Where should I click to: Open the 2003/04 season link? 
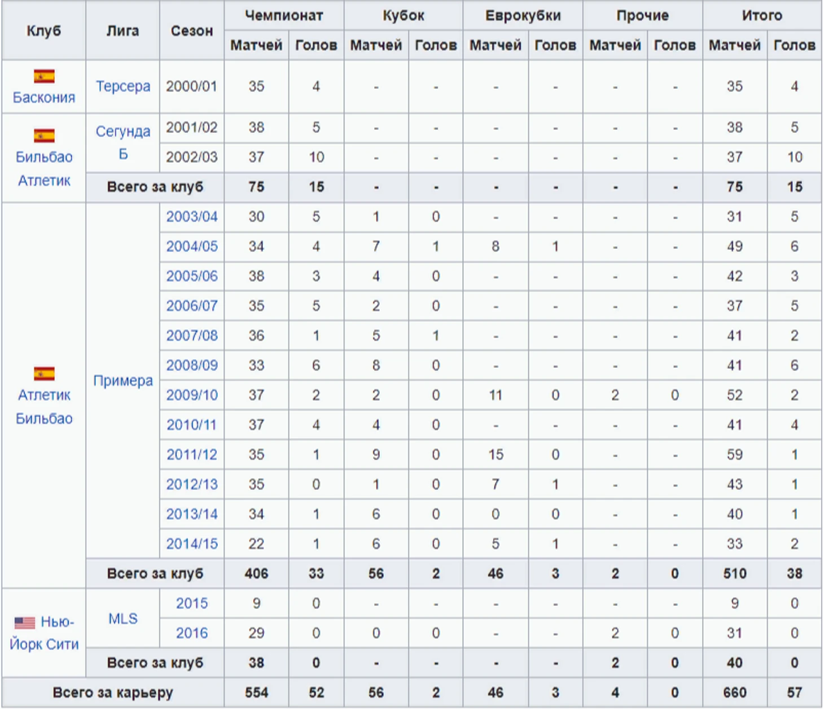point(192,217)
